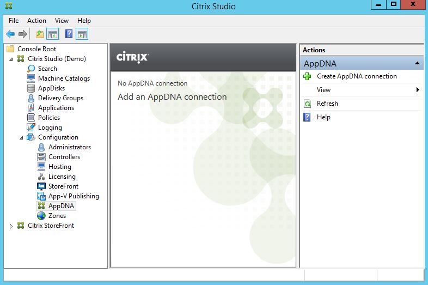428x285 pixels.
Task: Click the forward arrow toolbar icon
Action: click(x=23, y=34)
